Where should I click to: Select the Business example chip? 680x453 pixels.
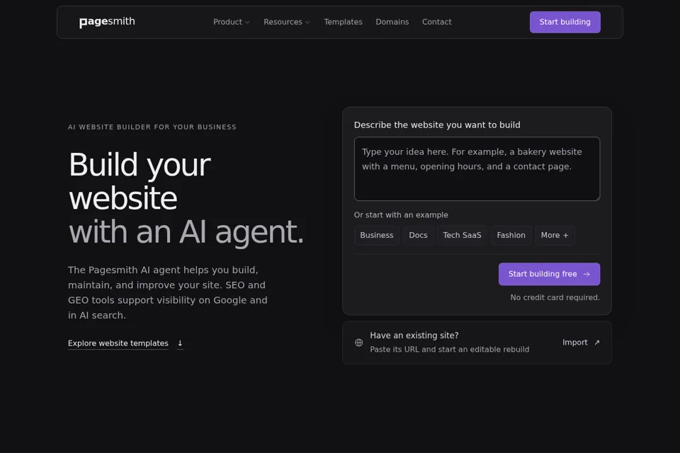point(376,236)
